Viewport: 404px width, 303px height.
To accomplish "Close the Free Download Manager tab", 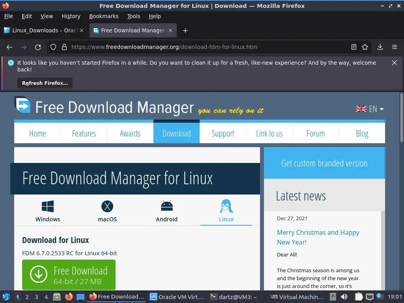I will 170,30.
